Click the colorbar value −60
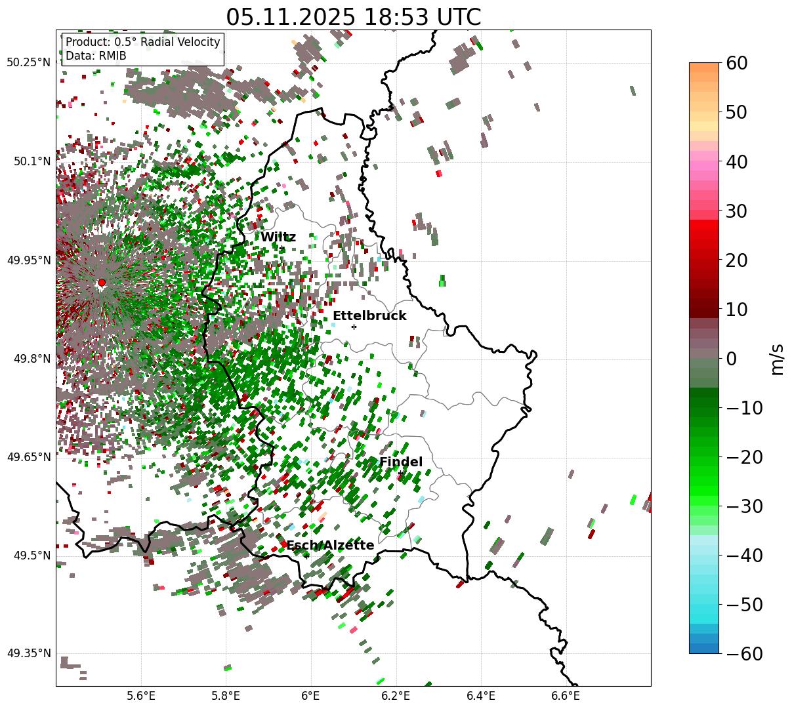 744,654
